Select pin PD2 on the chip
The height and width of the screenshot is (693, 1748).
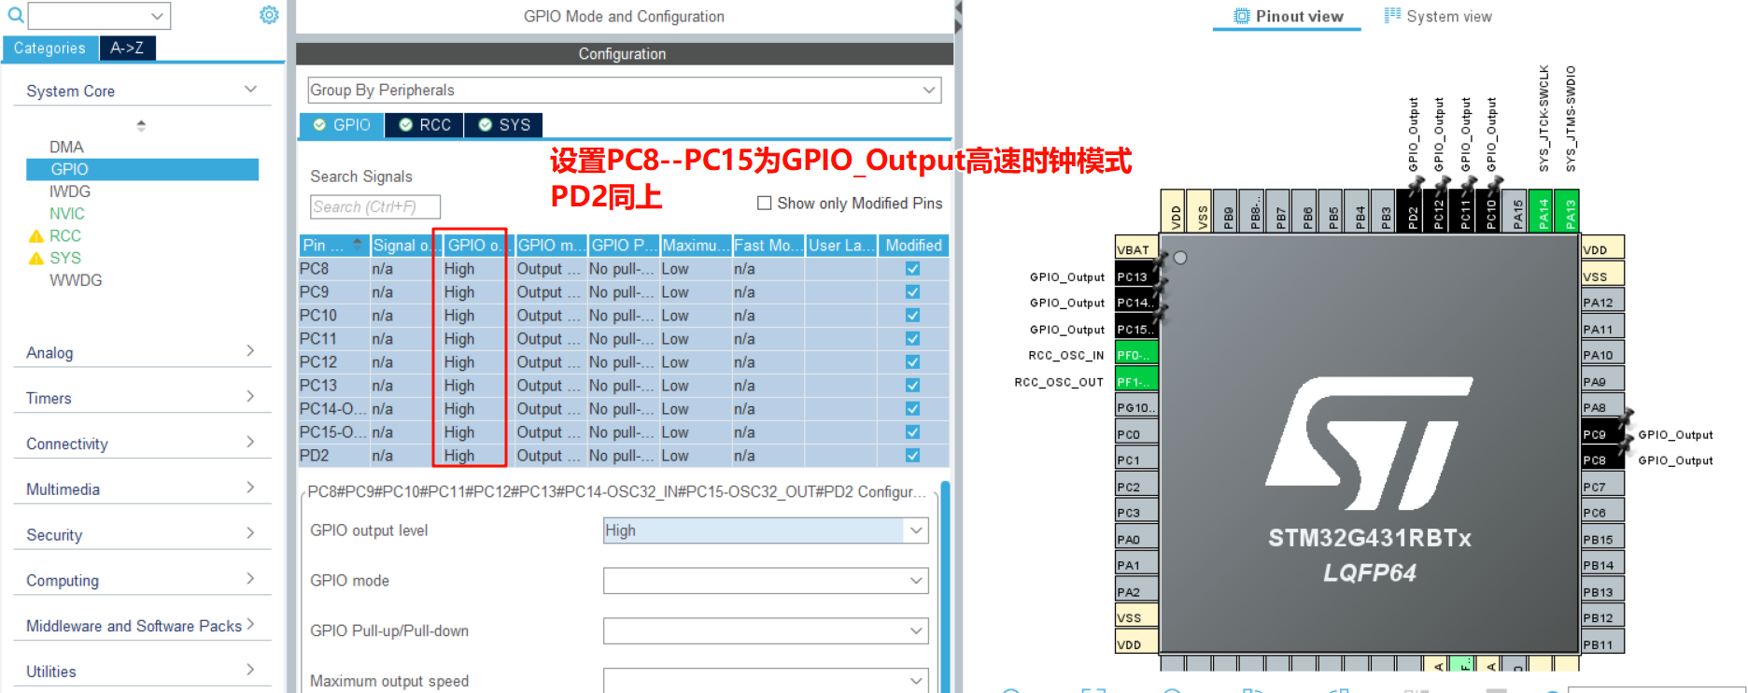(x=1412, y=211)
